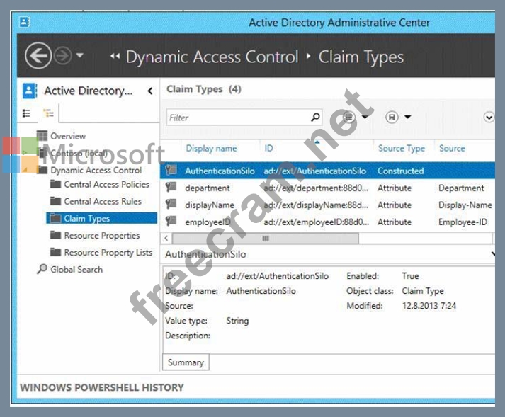The width and height of the screenshot is (505, 417).
Task: Expand Windows PowerShell History panel
Action: tap(102, 387)
